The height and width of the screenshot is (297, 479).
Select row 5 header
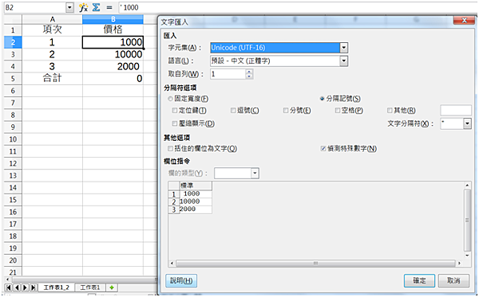13,78
